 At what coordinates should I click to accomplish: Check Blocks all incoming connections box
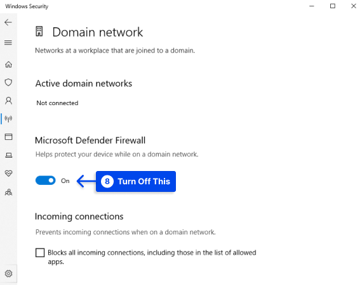click(x=40, y=253)
